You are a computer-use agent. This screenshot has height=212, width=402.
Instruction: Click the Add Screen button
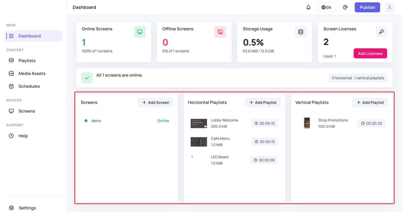[x=156, y=102]
